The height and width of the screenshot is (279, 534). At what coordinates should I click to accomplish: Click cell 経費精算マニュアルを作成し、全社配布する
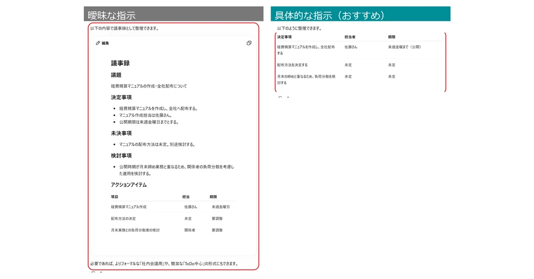[306, 50]
